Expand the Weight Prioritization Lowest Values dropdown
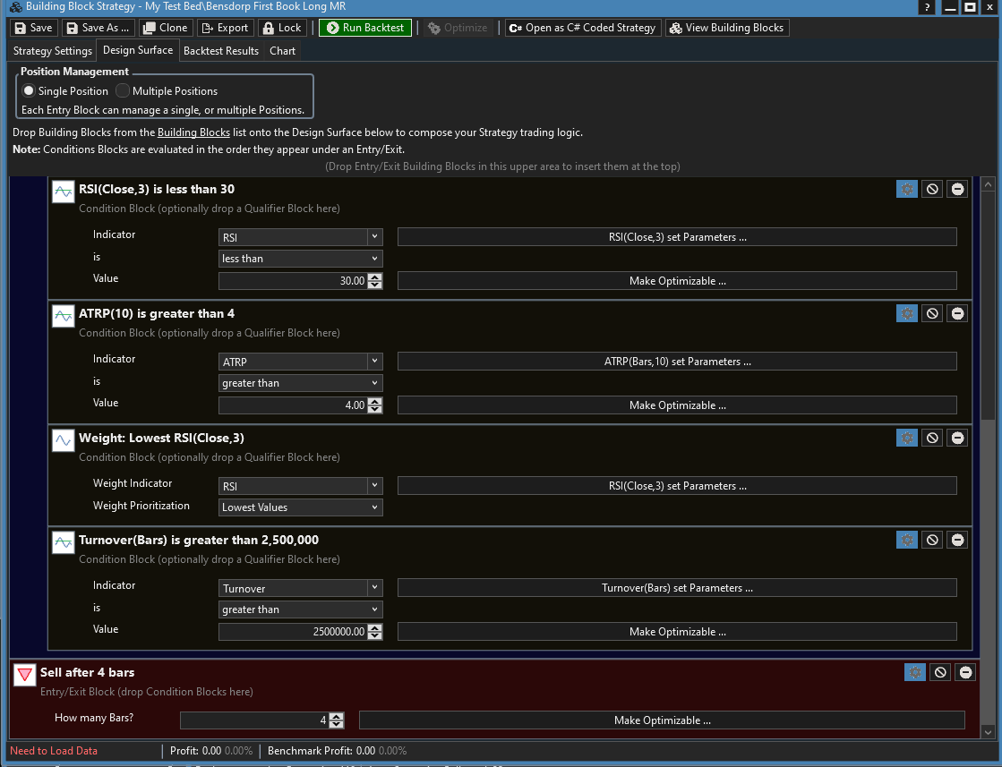 301,507
